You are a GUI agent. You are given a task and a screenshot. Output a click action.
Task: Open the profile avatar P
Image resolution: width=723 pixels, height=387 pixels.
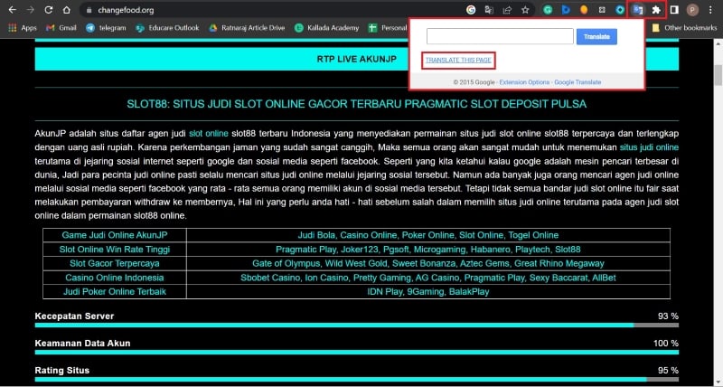(x=692, y=10)
